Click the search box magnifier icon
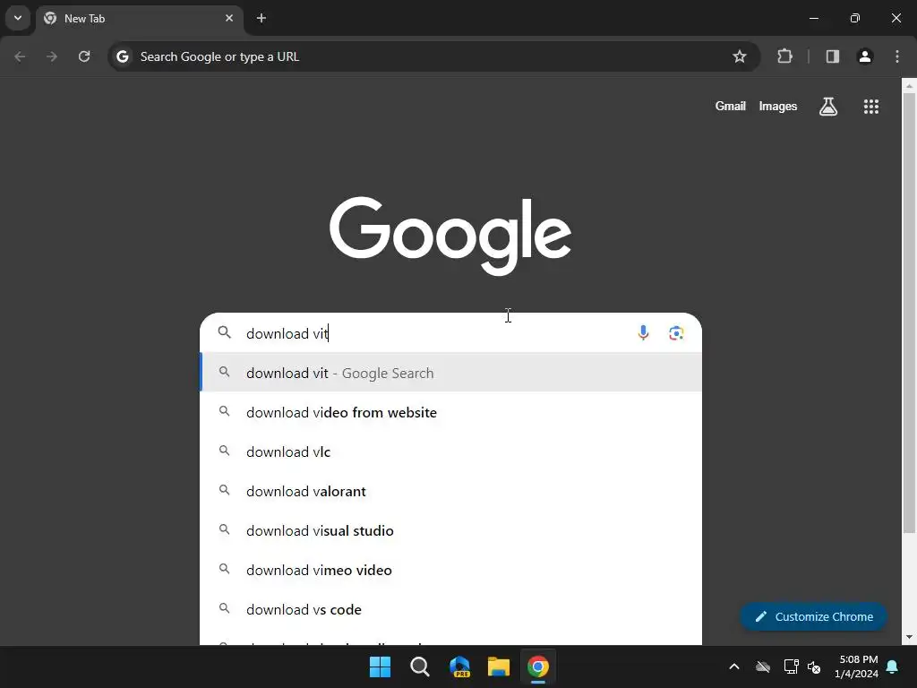The height and width of the screenshot is (688, 917). pyautogui.click(x=225, y=333)
